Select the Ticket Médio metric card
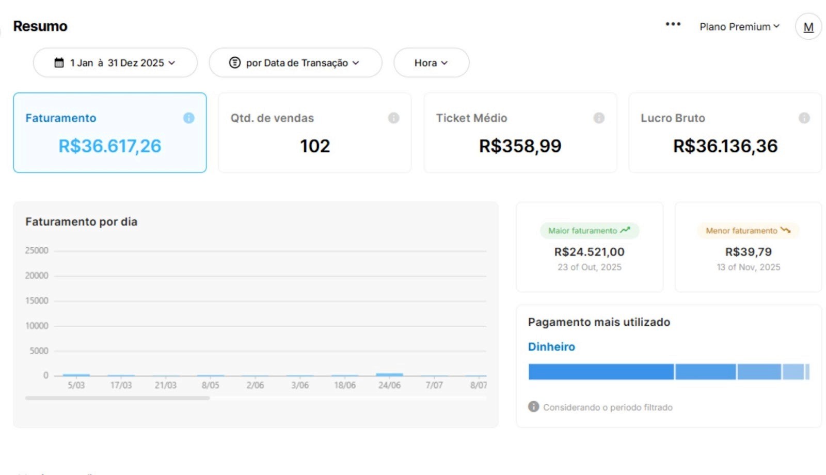Image resolution: width=826 pixels, height=475 pixels. (x=519, y=132)
